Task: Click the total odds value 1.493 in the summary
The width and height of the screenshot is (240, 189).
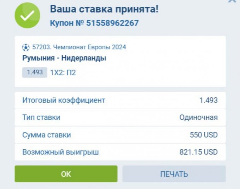Action: tap(208, 100)
